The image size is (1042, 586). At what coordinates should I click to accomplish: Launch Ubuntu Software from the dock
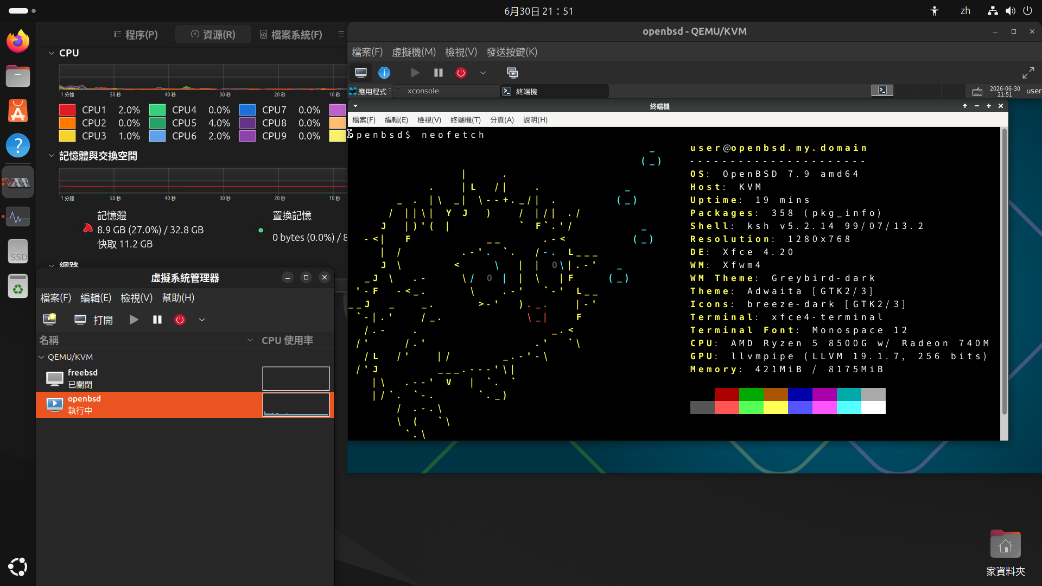[x=18, y=111]
